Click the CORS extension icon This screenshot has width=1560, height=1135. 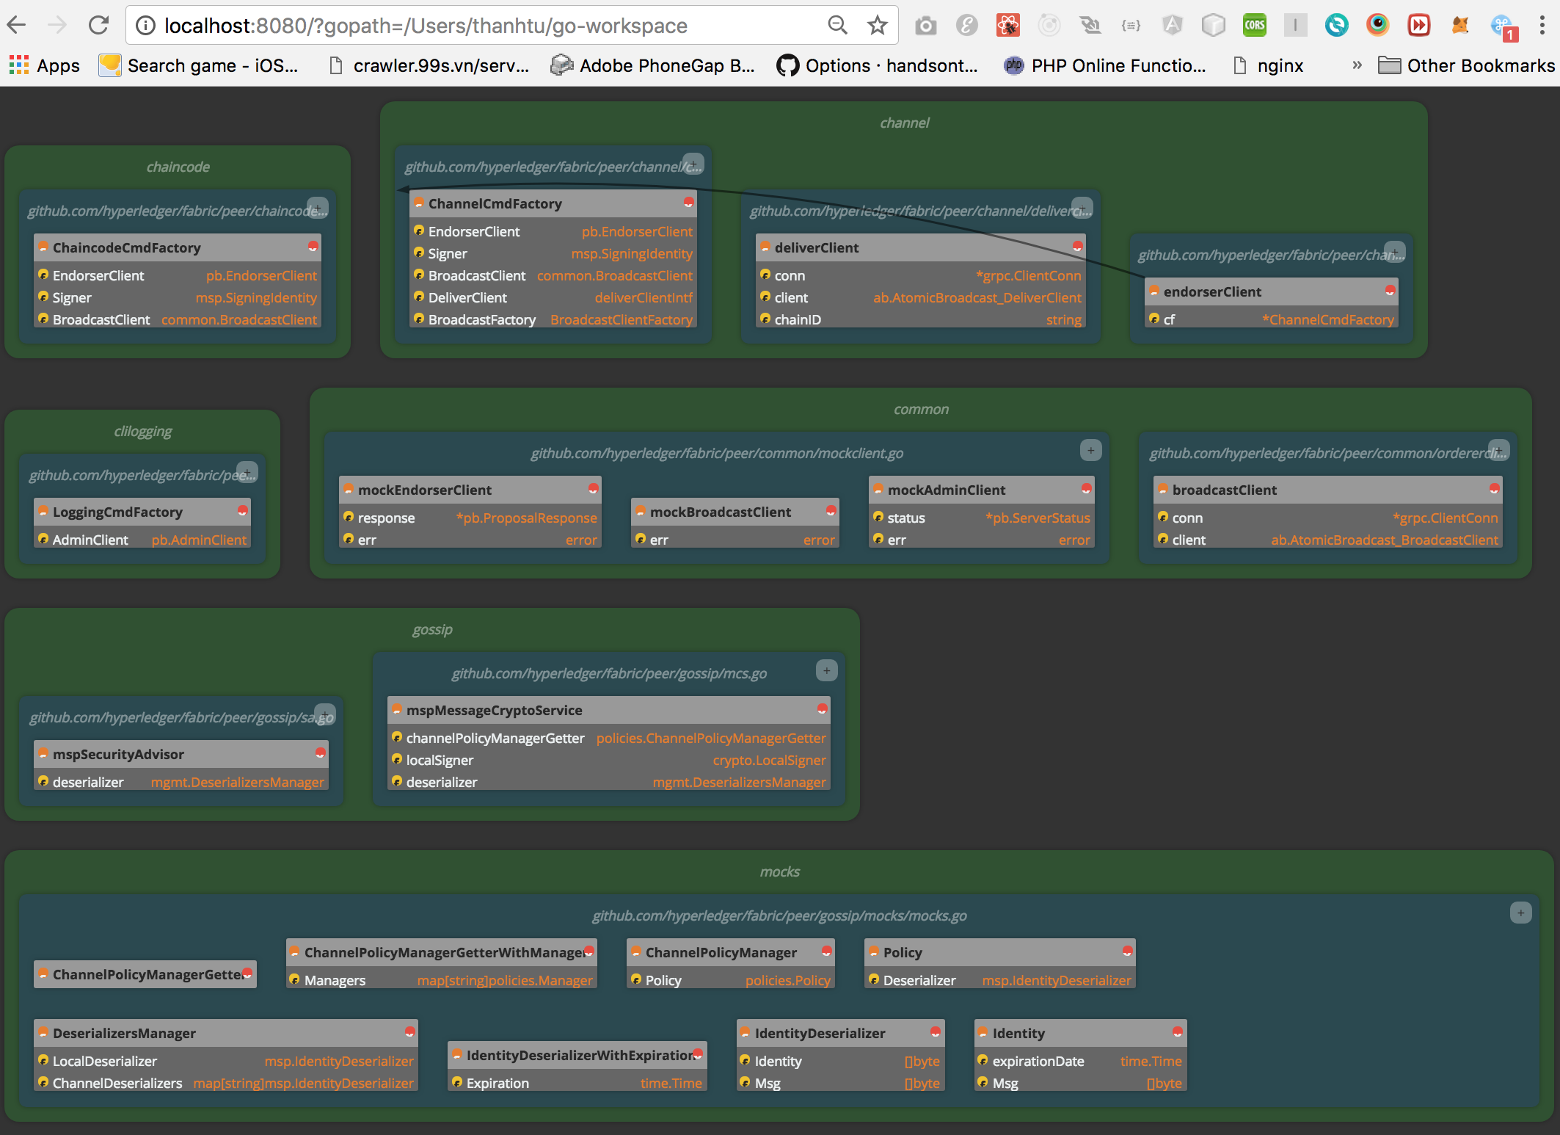tap(1254, 26)
